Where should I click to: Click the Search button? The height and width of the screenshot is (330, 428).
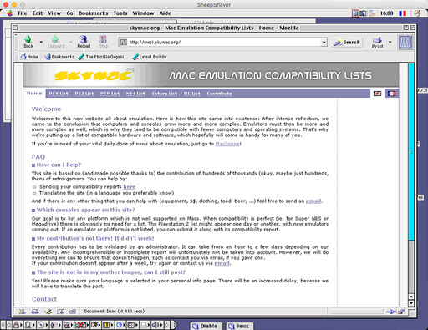347,43
